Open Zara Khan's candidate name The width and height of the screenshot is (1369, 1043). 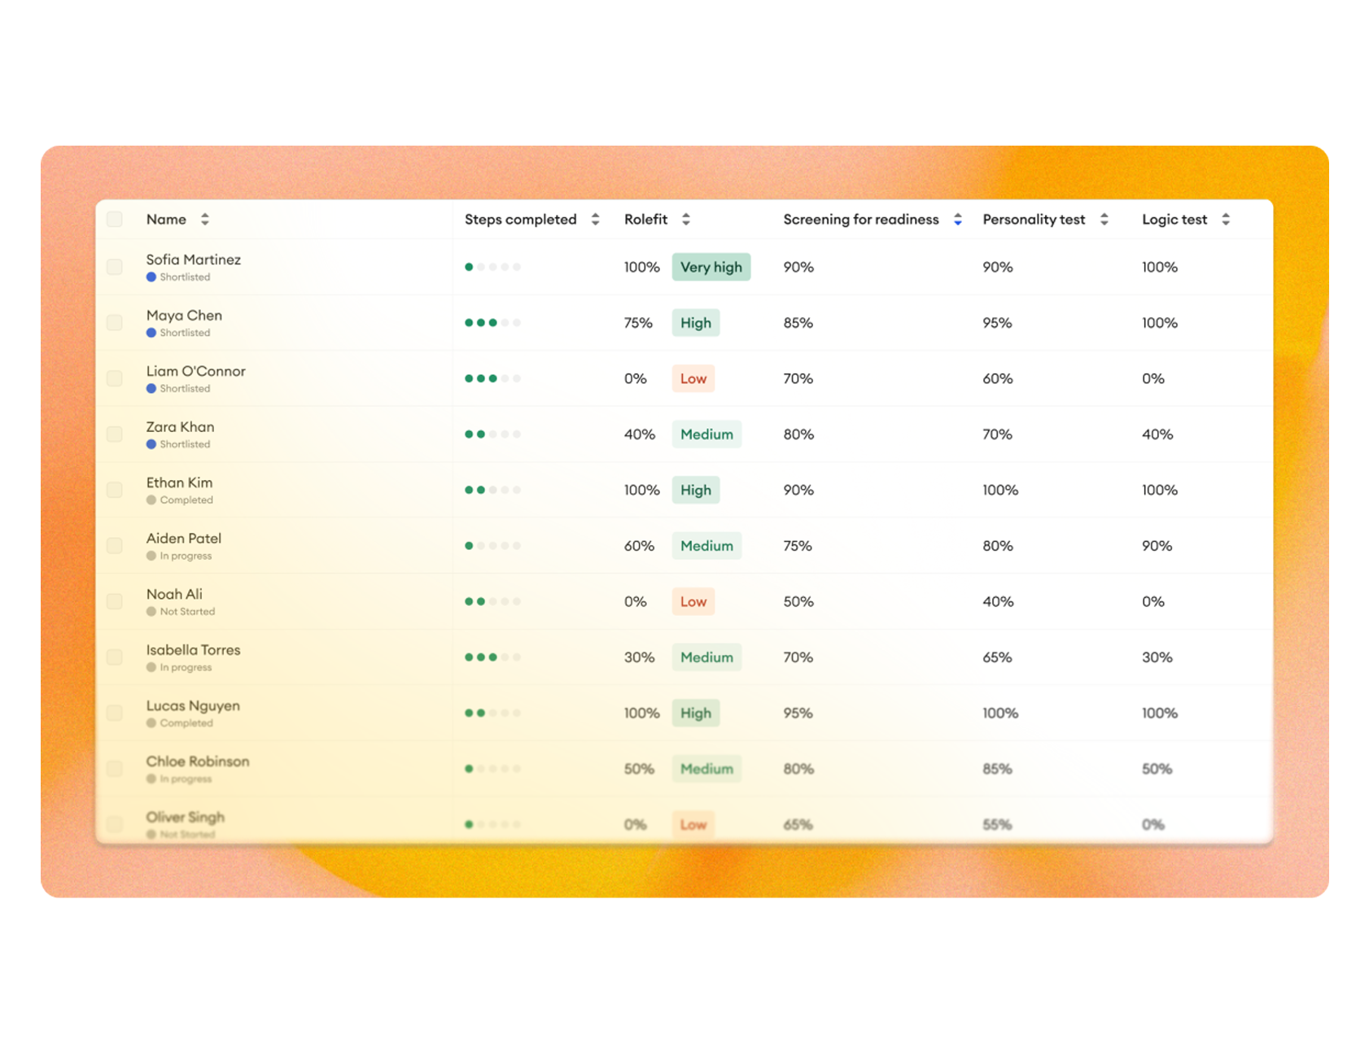(180, 427)
